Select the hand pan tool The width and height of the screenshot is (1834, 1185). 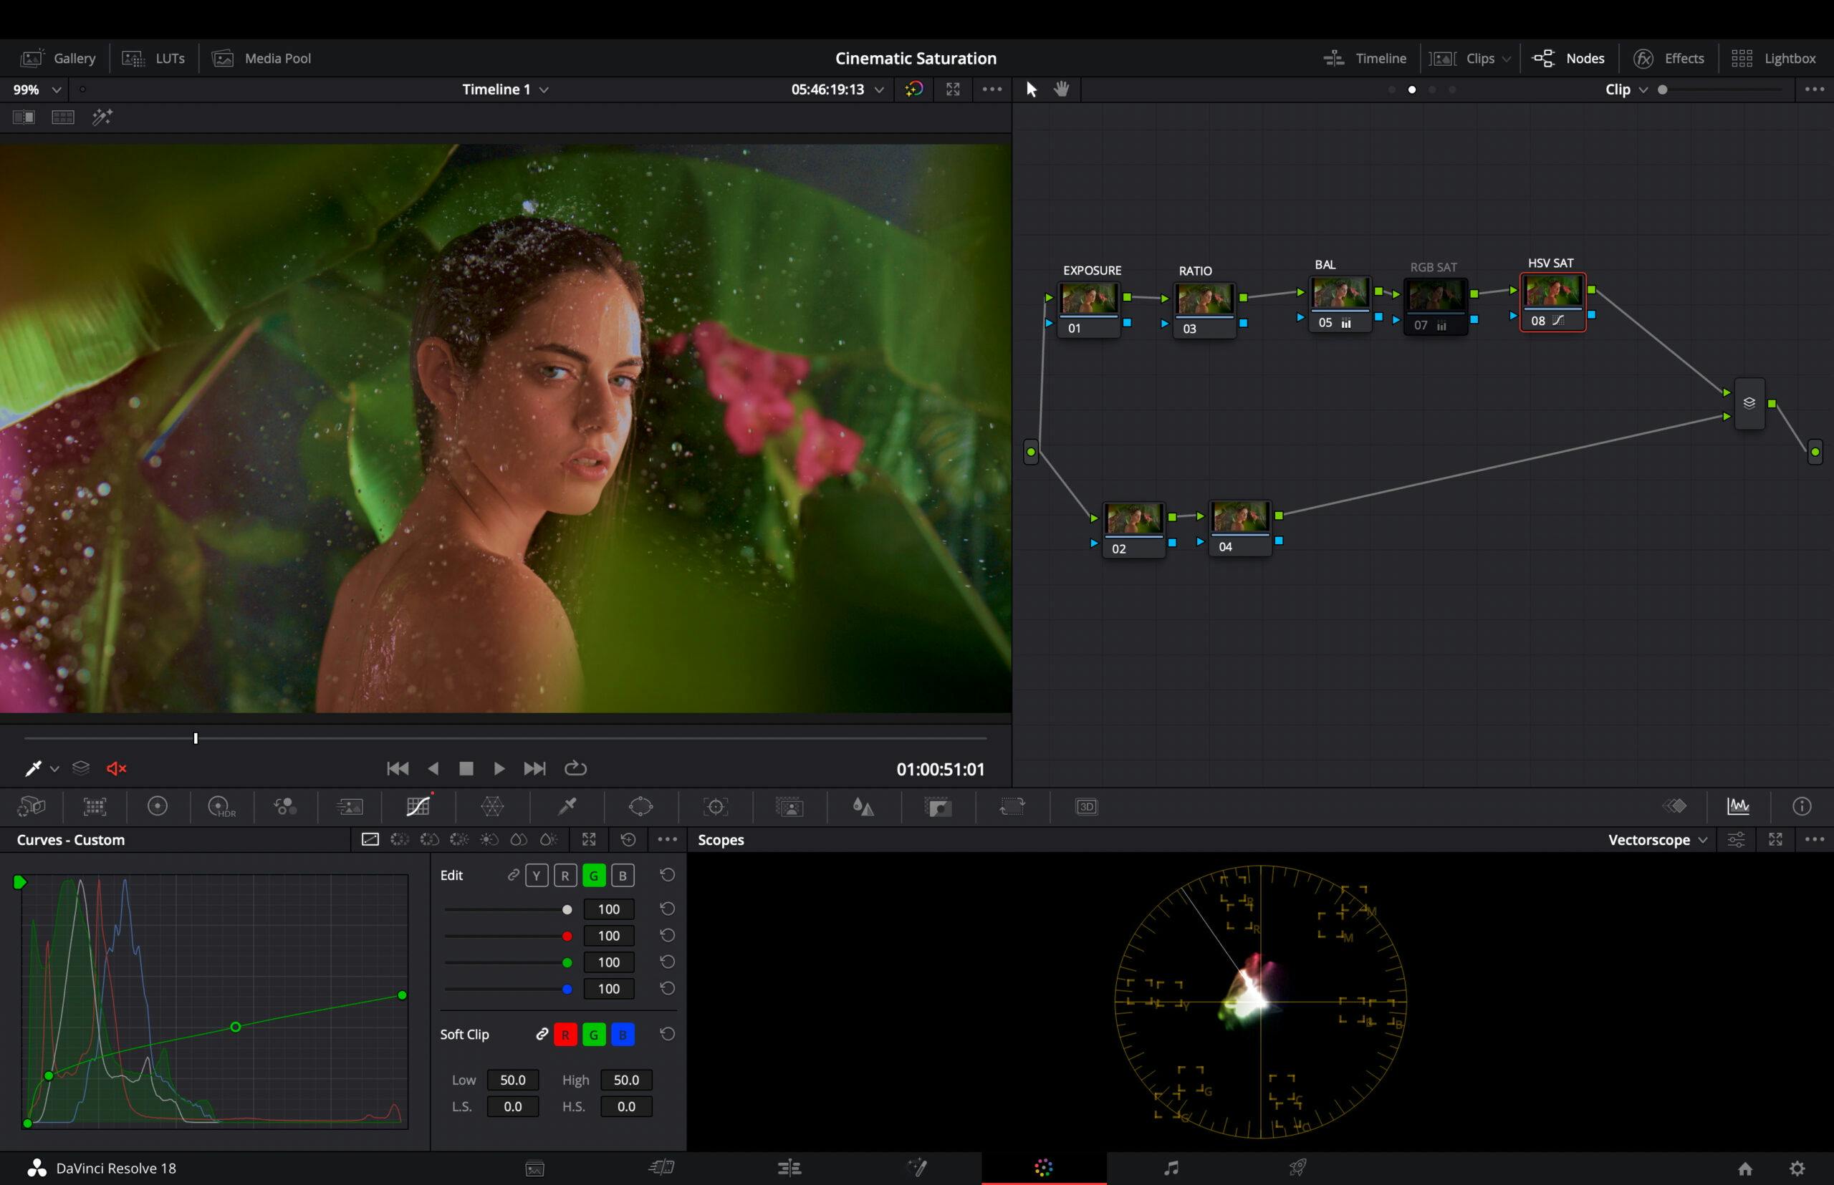1062,90
